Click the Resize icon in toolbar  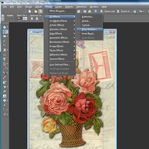pyautogui.click(x=79, y=12)
